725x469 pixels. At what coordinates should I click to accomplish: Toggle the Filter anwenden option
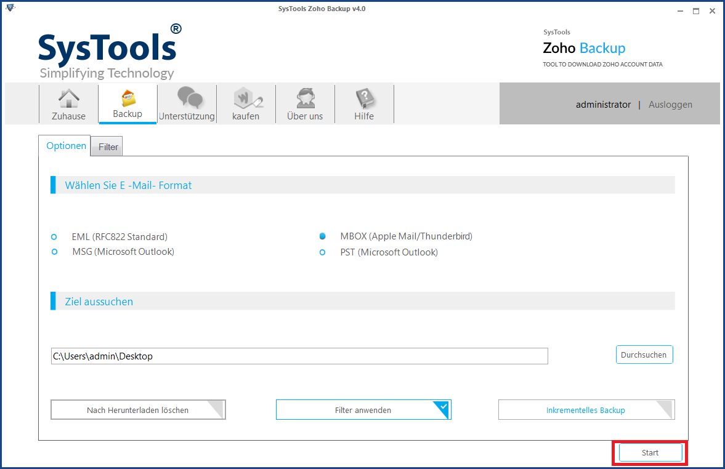[x=363, y=410]
